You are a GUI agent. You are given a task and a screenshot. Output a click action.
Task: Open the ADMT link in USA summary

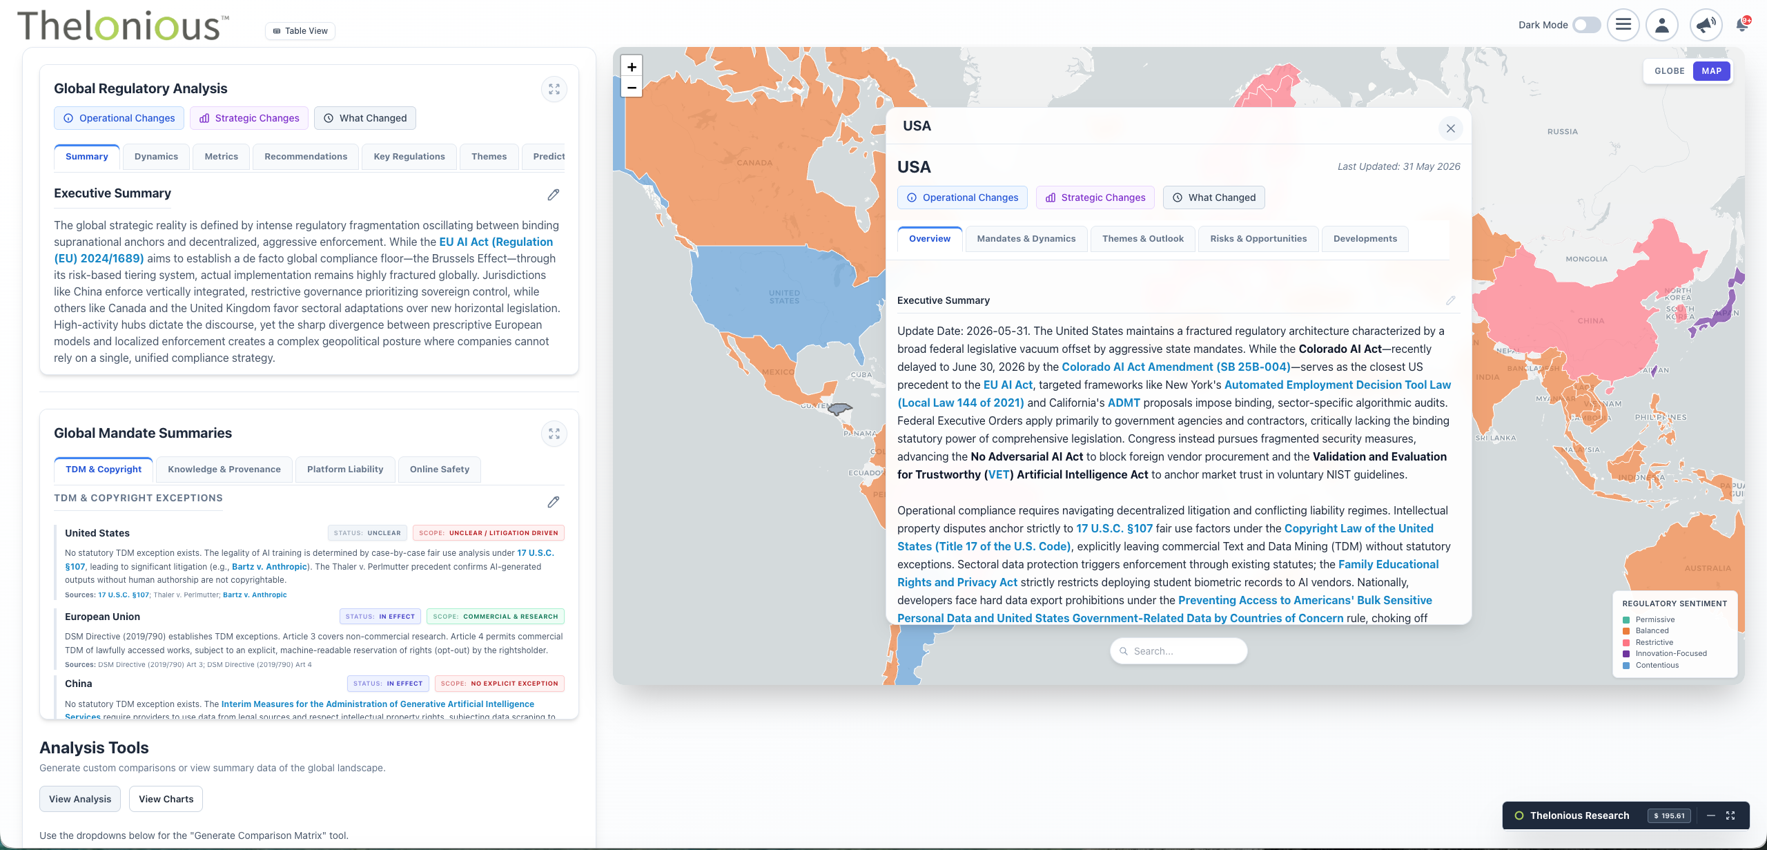tap(1124, 403)
